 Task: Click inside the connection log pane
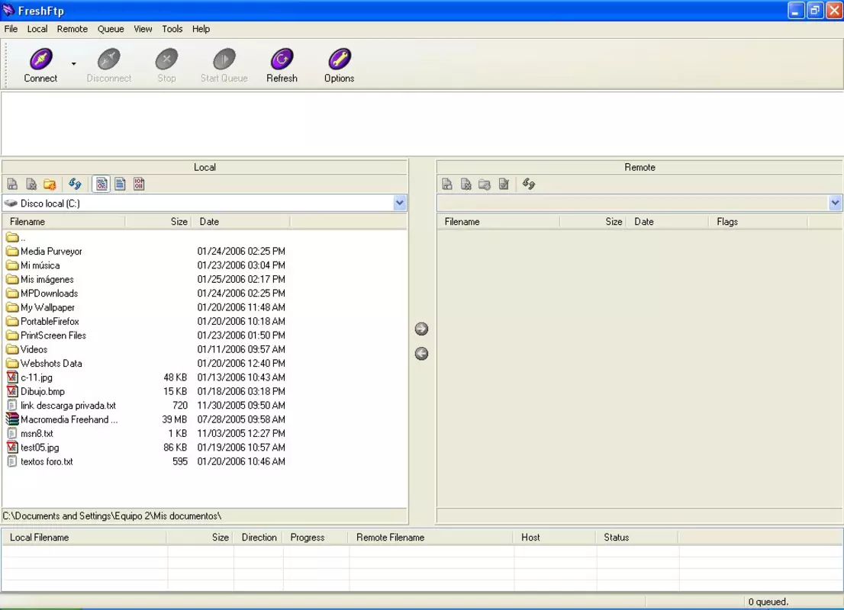[422, 124]
